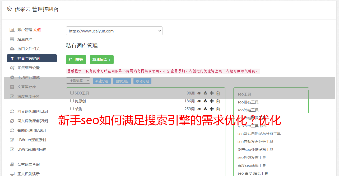Click the monitor icon for 正文识别演示
The image size is (339, 176).
tap(12, 174)
